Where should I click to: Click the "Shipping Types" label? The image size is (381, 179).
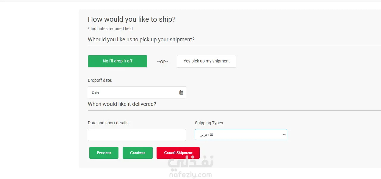(209, 123)
